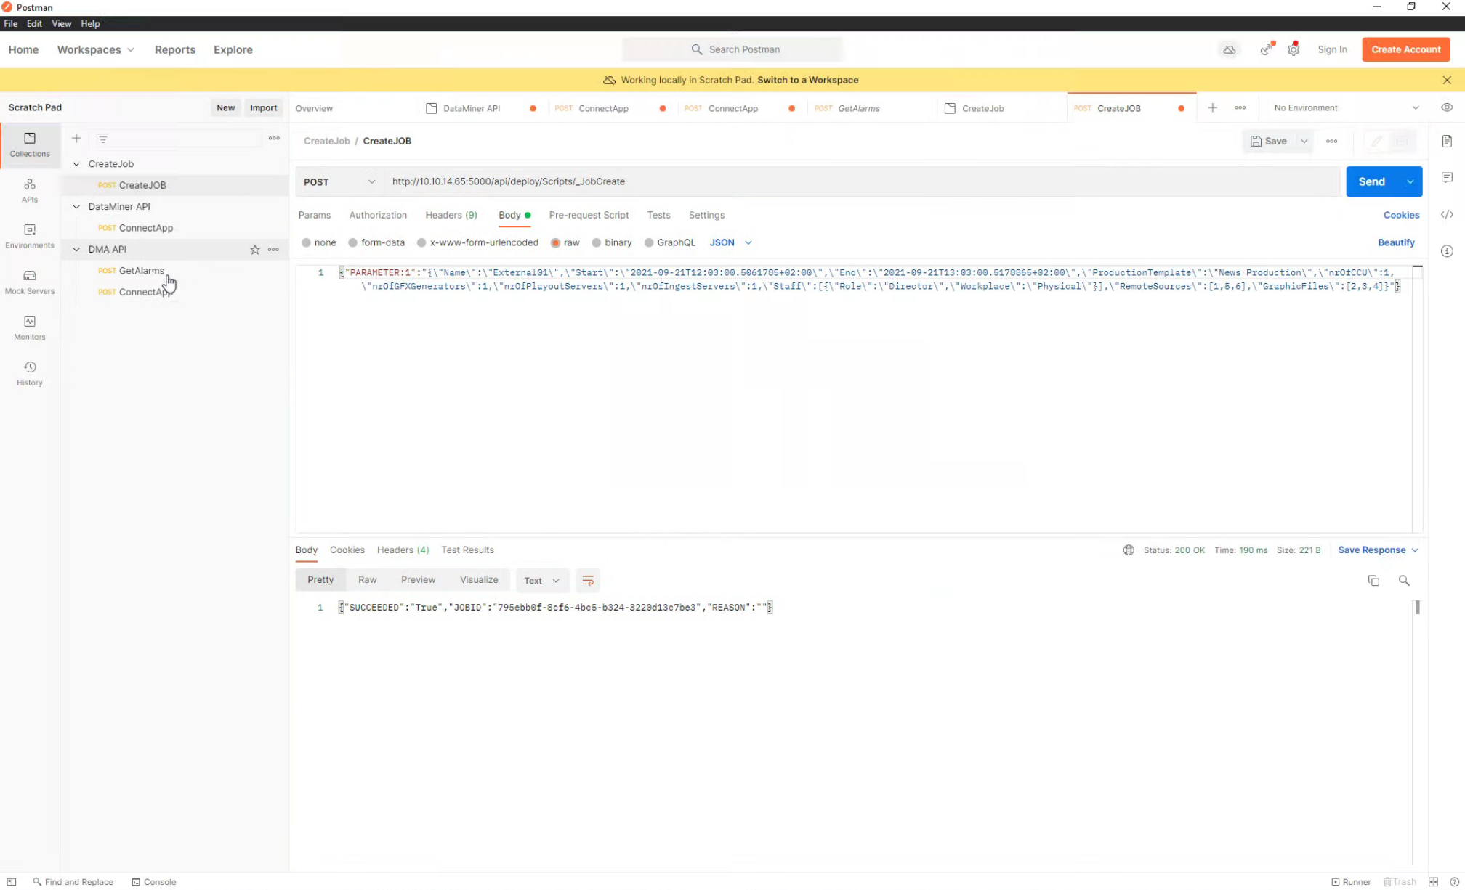
Task: Open the collections list options (three dots)
Action: tap(274, 138)
